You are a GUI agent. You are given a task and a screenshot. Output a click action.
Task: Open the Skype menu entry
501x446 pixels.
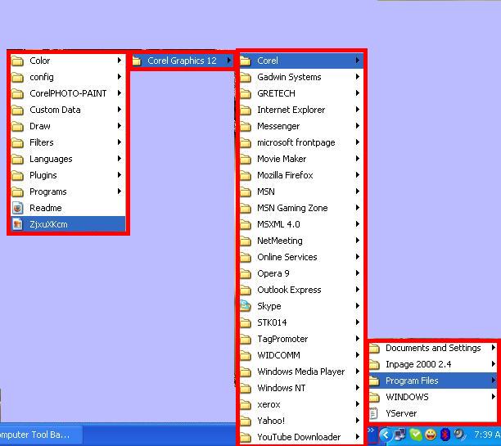301,306
